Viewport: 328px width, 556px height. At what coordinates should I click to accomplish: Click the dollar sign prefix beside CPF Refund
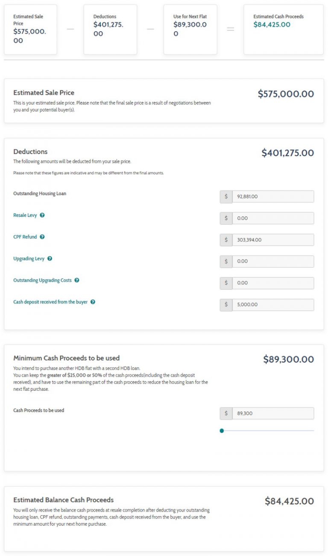click(x=225, y=240)
